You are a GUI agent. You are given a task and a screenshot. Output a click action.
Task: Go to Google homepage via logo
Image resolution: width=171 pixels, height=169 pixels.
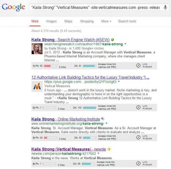[x=13, y=7]
